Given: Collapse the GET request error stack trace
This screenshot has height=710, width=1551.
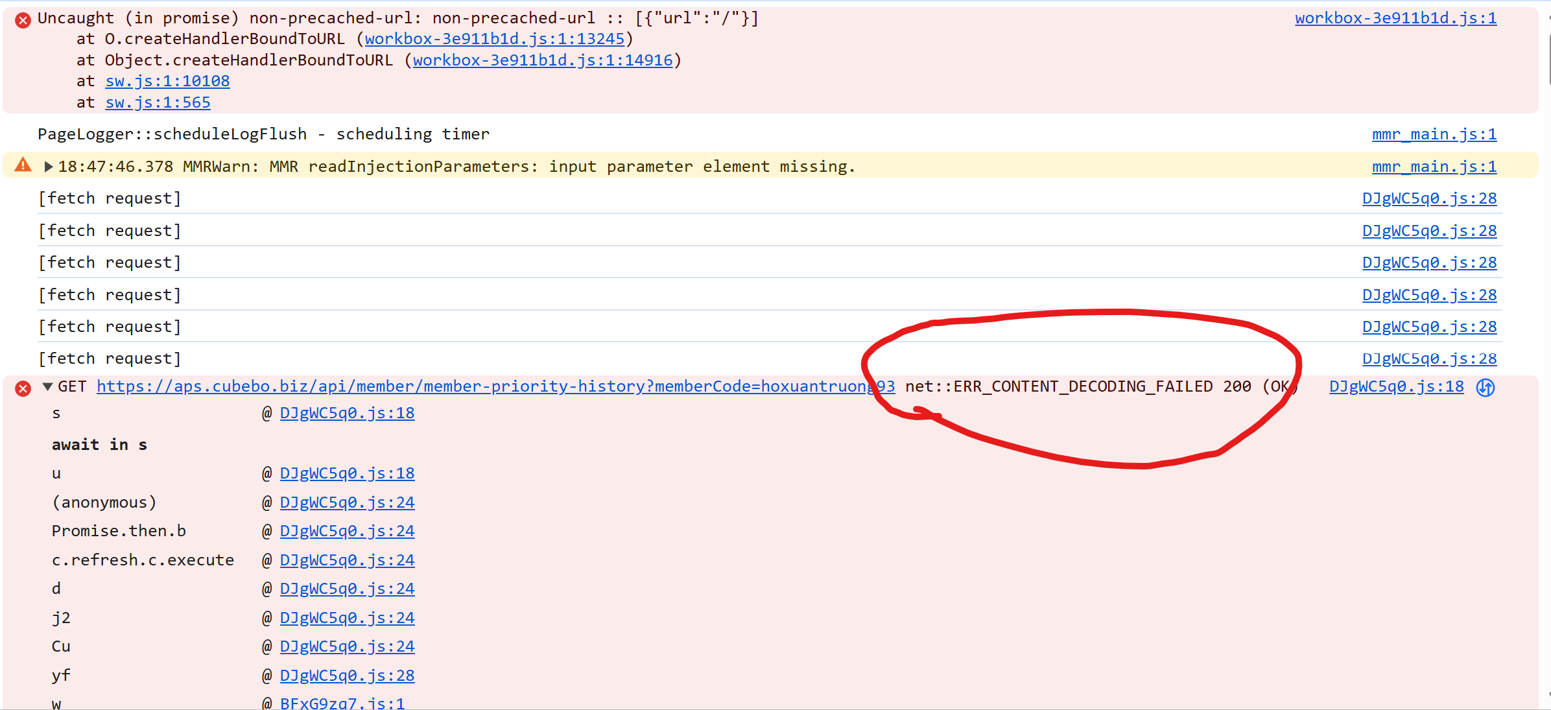Looking at the screenshot, I should pos(47,386).
